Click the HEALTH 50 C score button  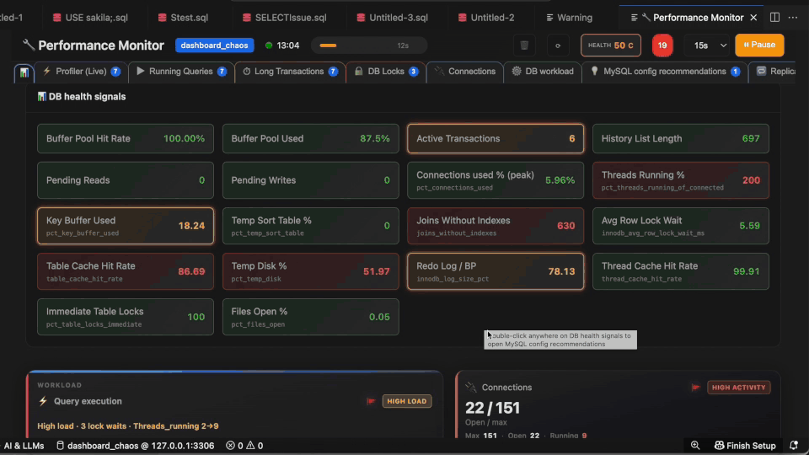610,45
